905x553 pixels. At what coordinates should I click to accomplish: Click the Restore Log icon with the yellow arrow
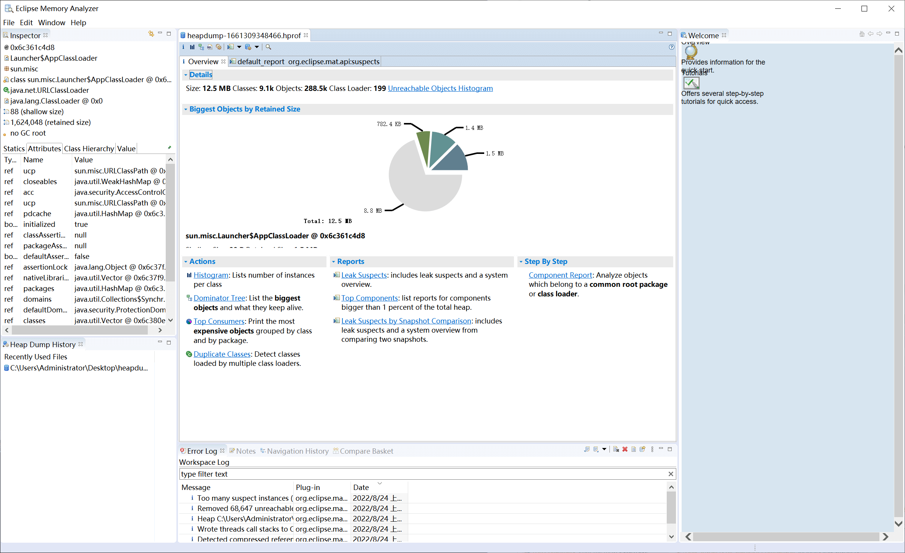tap(643, 449)
